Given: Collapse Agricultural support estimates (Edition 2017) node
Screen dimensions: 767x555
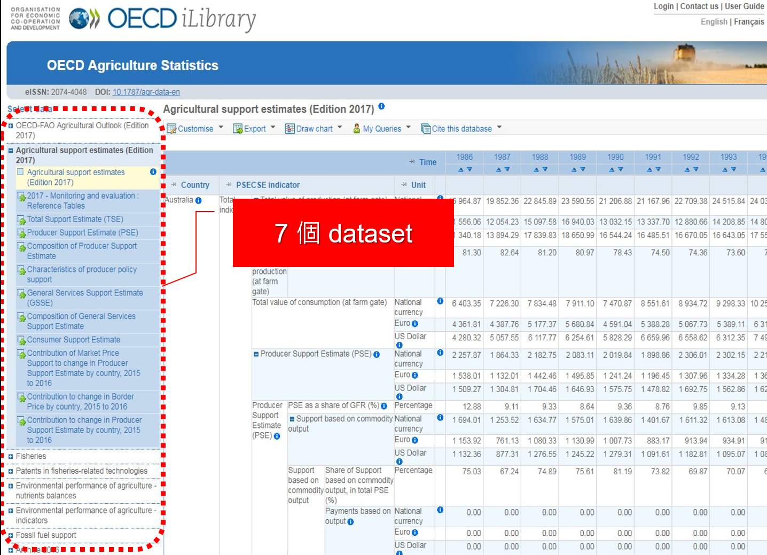Looking at the screenshot, I should pyautogui.click(x=11, y=151).
